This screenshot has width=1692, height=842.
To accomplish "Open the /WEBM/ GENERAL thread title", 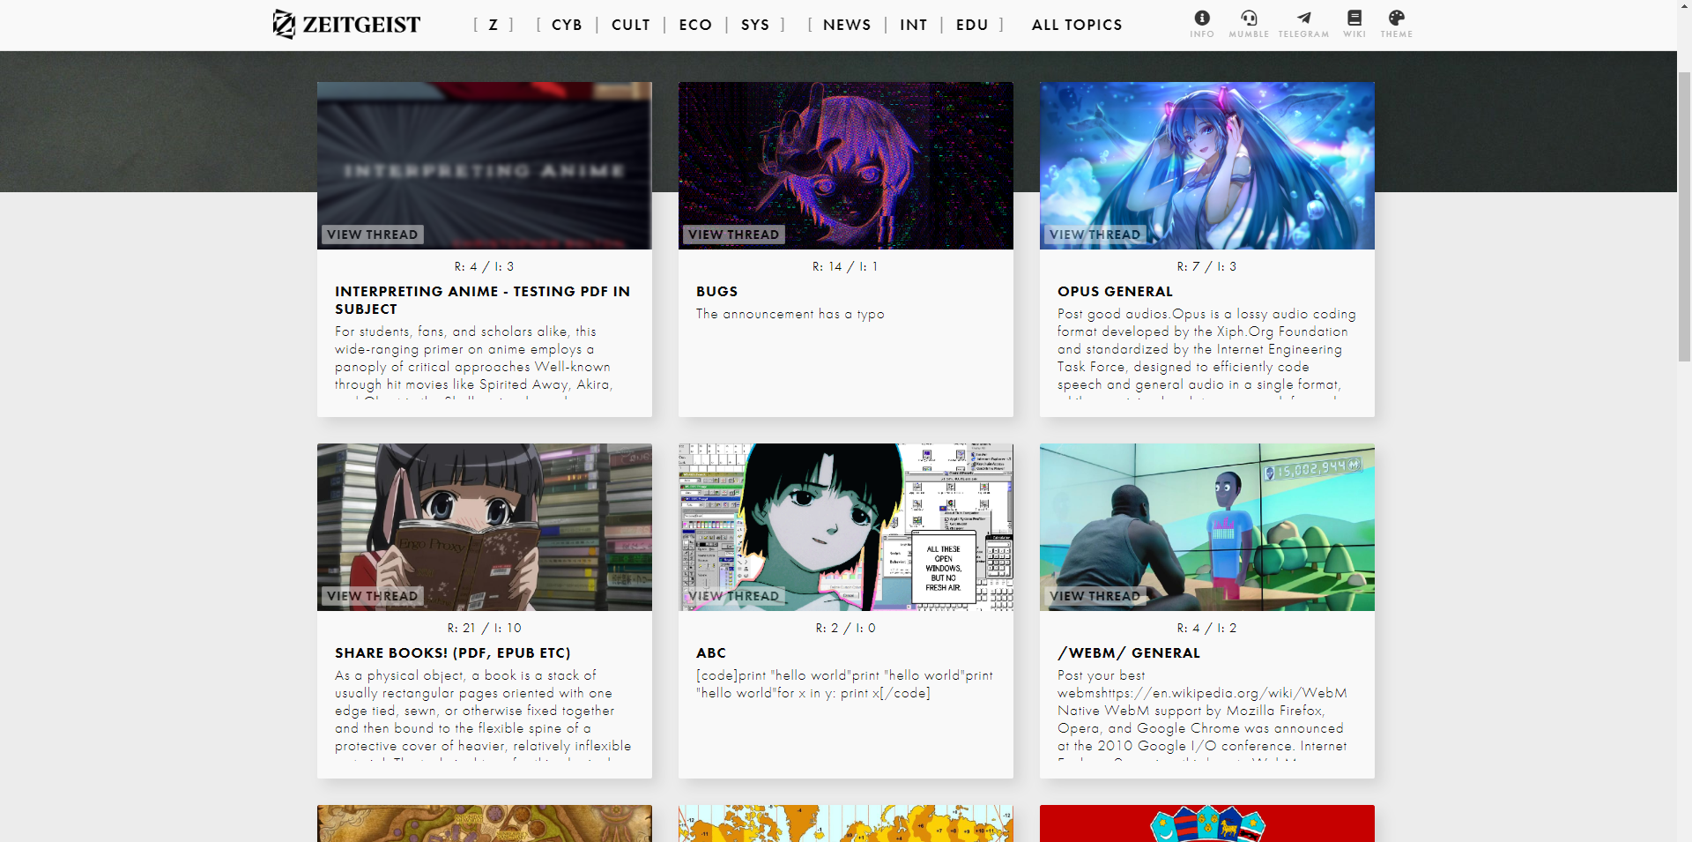I will coord(1129,652).
